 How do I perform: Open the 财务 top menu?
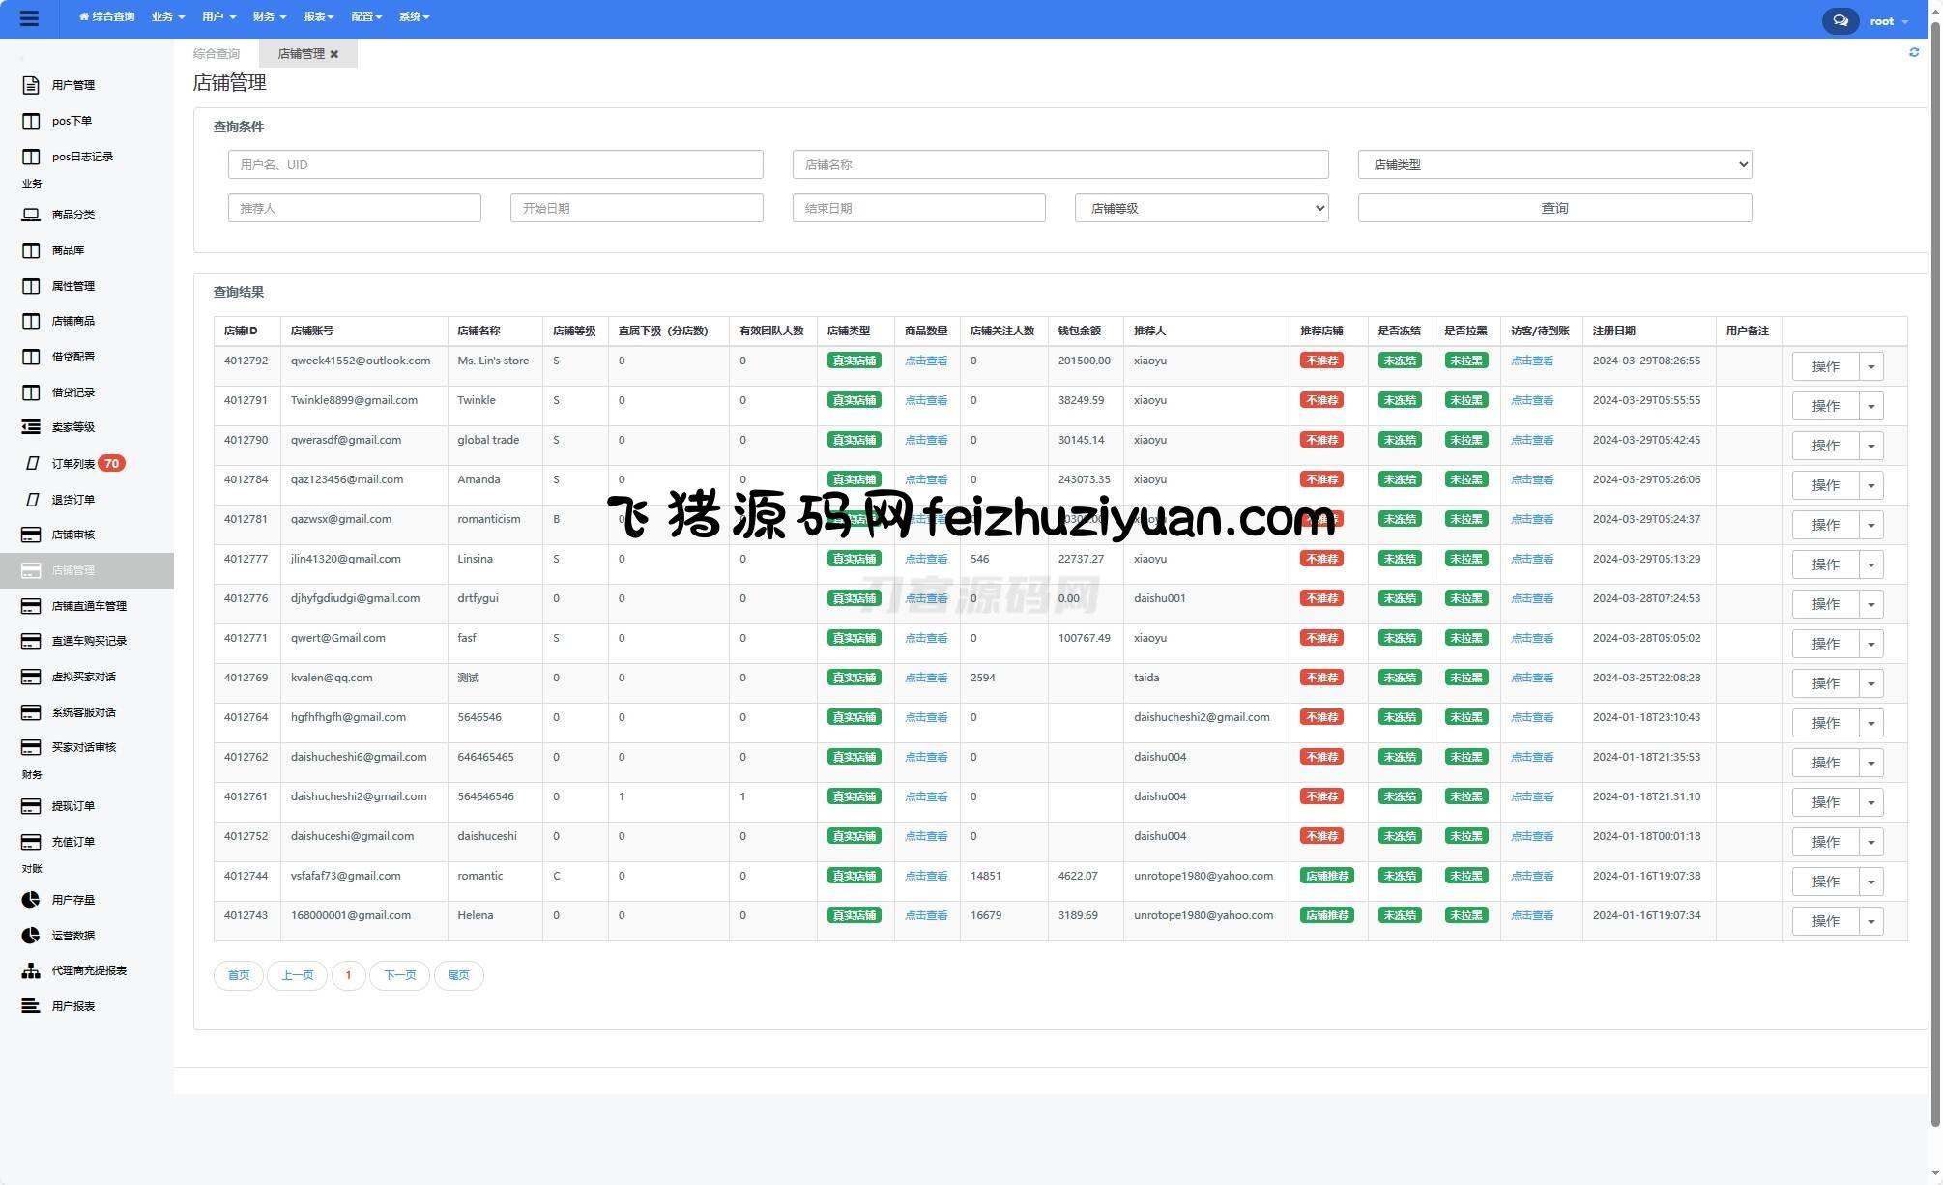coord(269,16)
